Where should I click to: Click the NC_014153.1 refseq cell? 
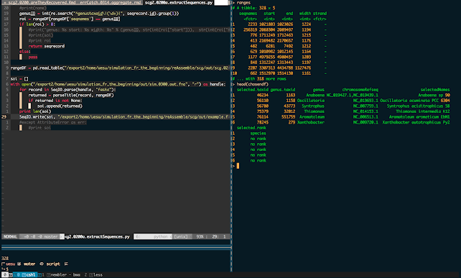[x=365, y=111]
